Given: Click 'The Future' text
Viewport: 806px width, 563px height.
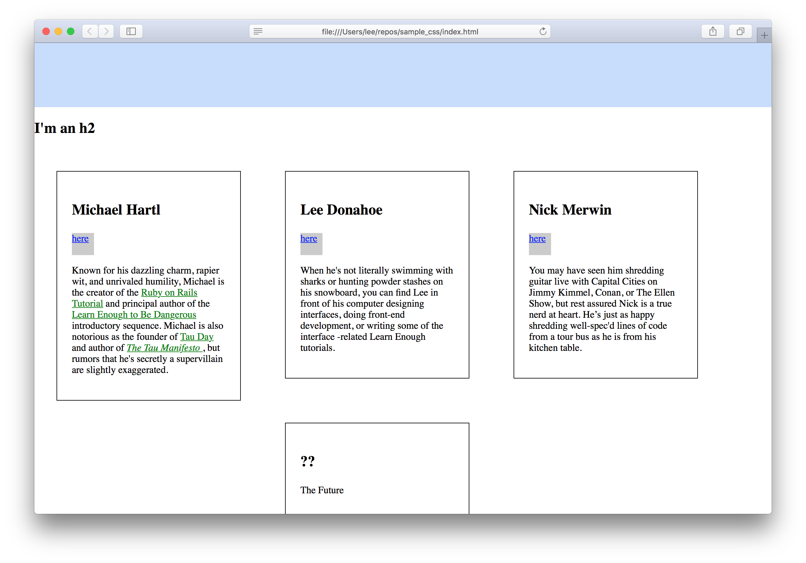Looking at the screenshot, I should point(322,490).
